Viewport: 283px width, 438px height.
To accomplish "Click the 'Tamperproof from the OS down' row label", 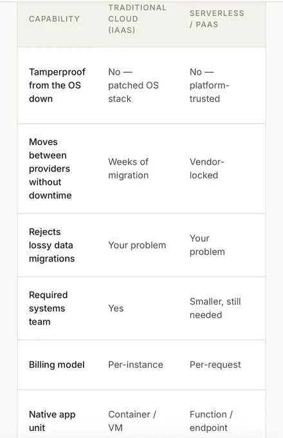I will tap(57, 85).
